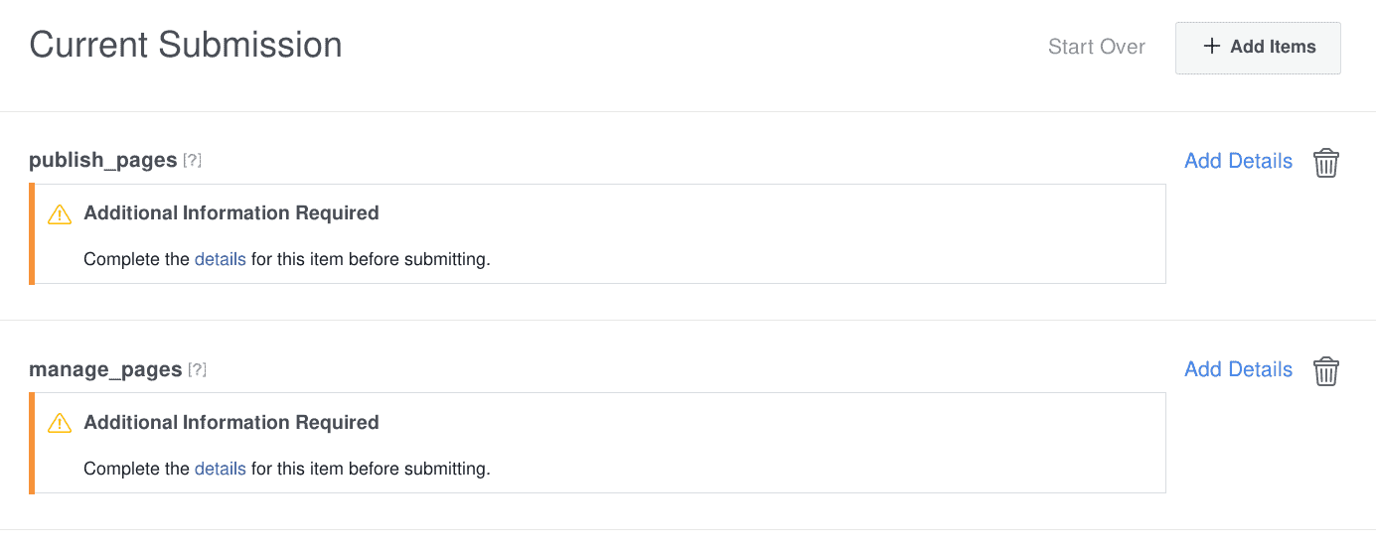Click the Current Submission heading
1376x549 pixels.
(186, 45)
